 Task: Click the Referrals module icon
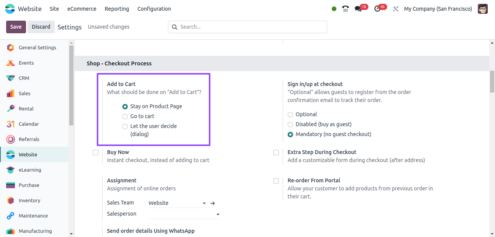pos(11,140)
